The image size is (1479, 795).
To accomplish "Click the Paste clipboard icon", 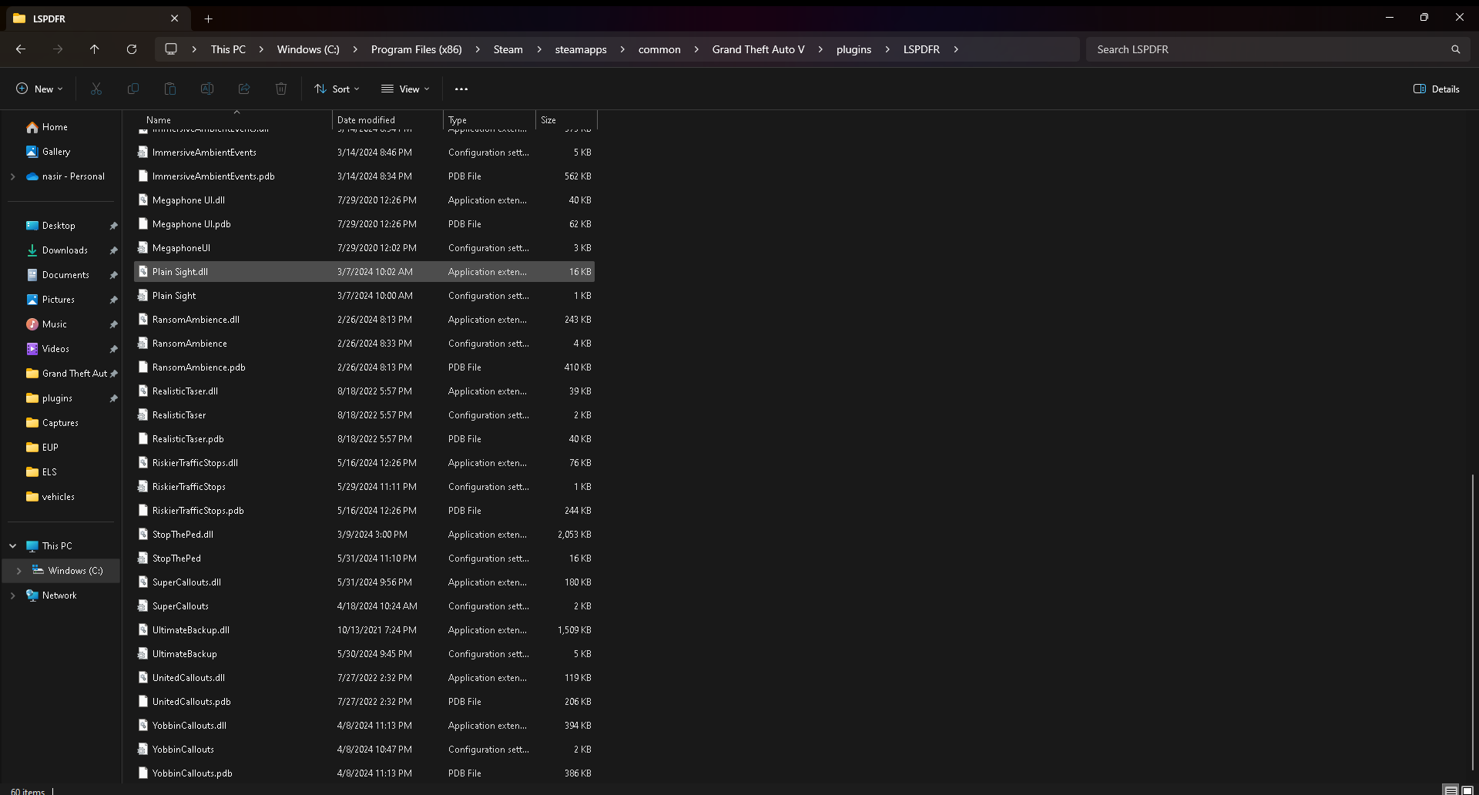I will pos(170,89).
